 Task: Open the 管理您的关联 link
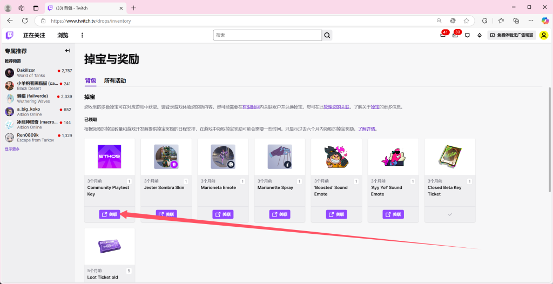(336, 107)
